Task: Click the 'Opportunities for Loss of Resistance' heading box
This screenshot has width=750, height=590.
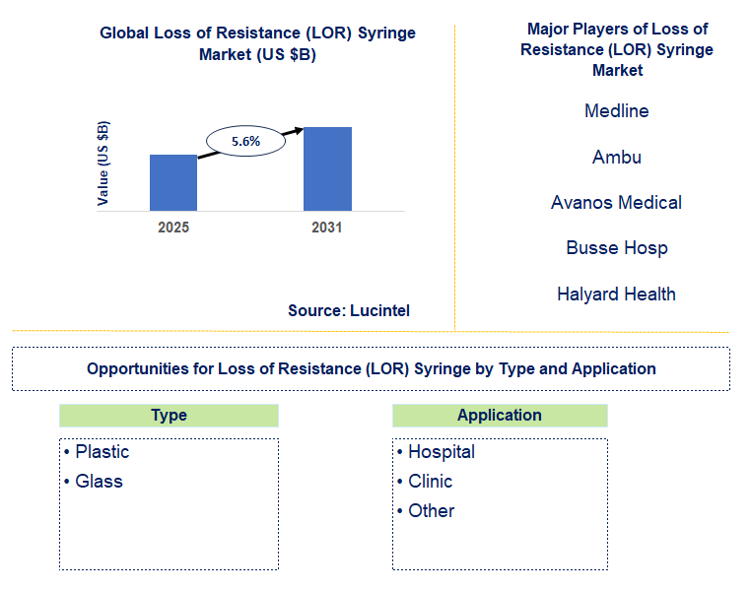Action: tap(372, 368)
